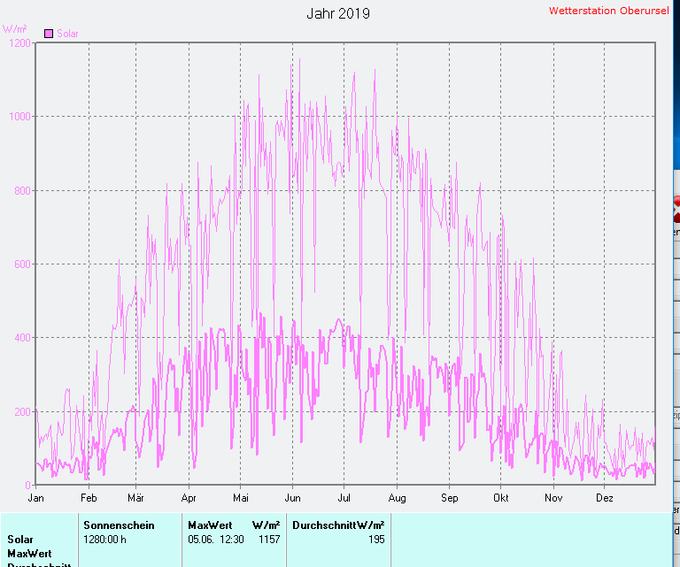Viewport: 680px width, 567px height.
Task: Click the 1157 maximum value
Action: 269,540
